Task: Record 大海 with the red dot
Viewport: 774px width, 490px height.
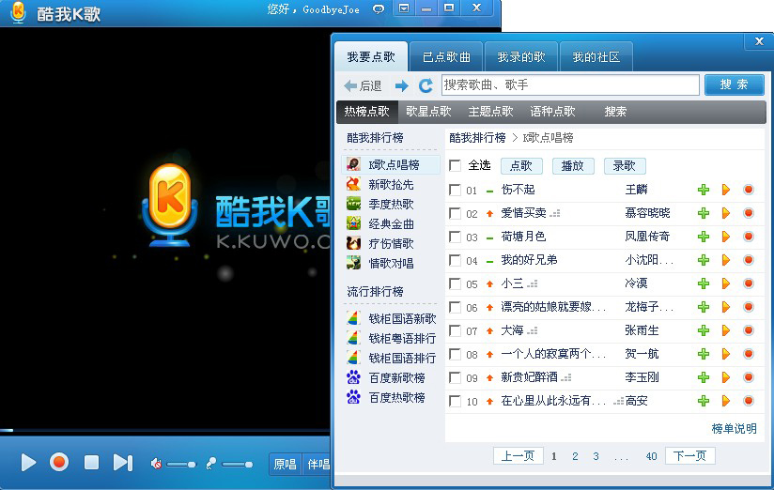Action: point(749,330)
